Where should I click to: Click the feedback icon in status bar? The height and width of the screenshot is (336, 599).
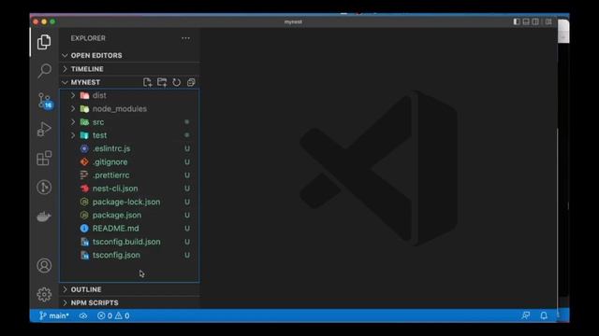[x=526, y=315]
